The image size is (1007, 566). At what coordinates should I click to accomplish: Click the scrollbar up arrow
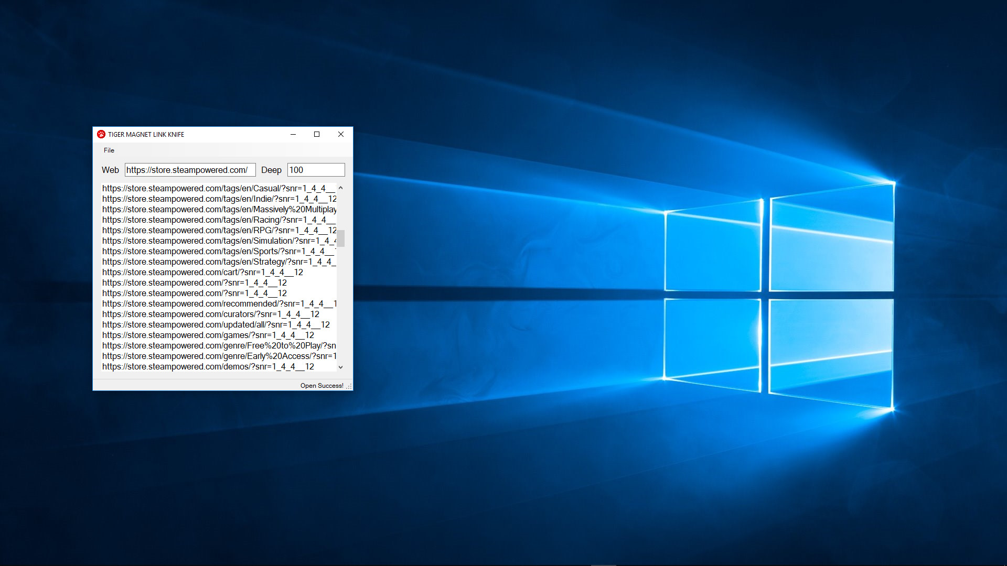(341, 188)
